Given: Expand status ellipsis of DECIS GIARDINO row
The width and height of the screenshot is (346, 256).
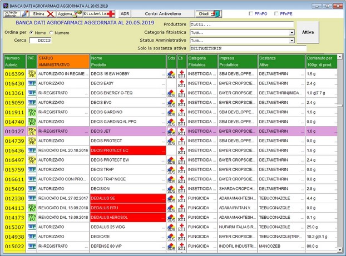Looking at the screenshot, I should (x=86, y=113).
